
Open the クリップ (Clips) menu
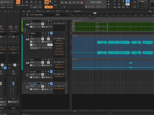coord(59,11)
